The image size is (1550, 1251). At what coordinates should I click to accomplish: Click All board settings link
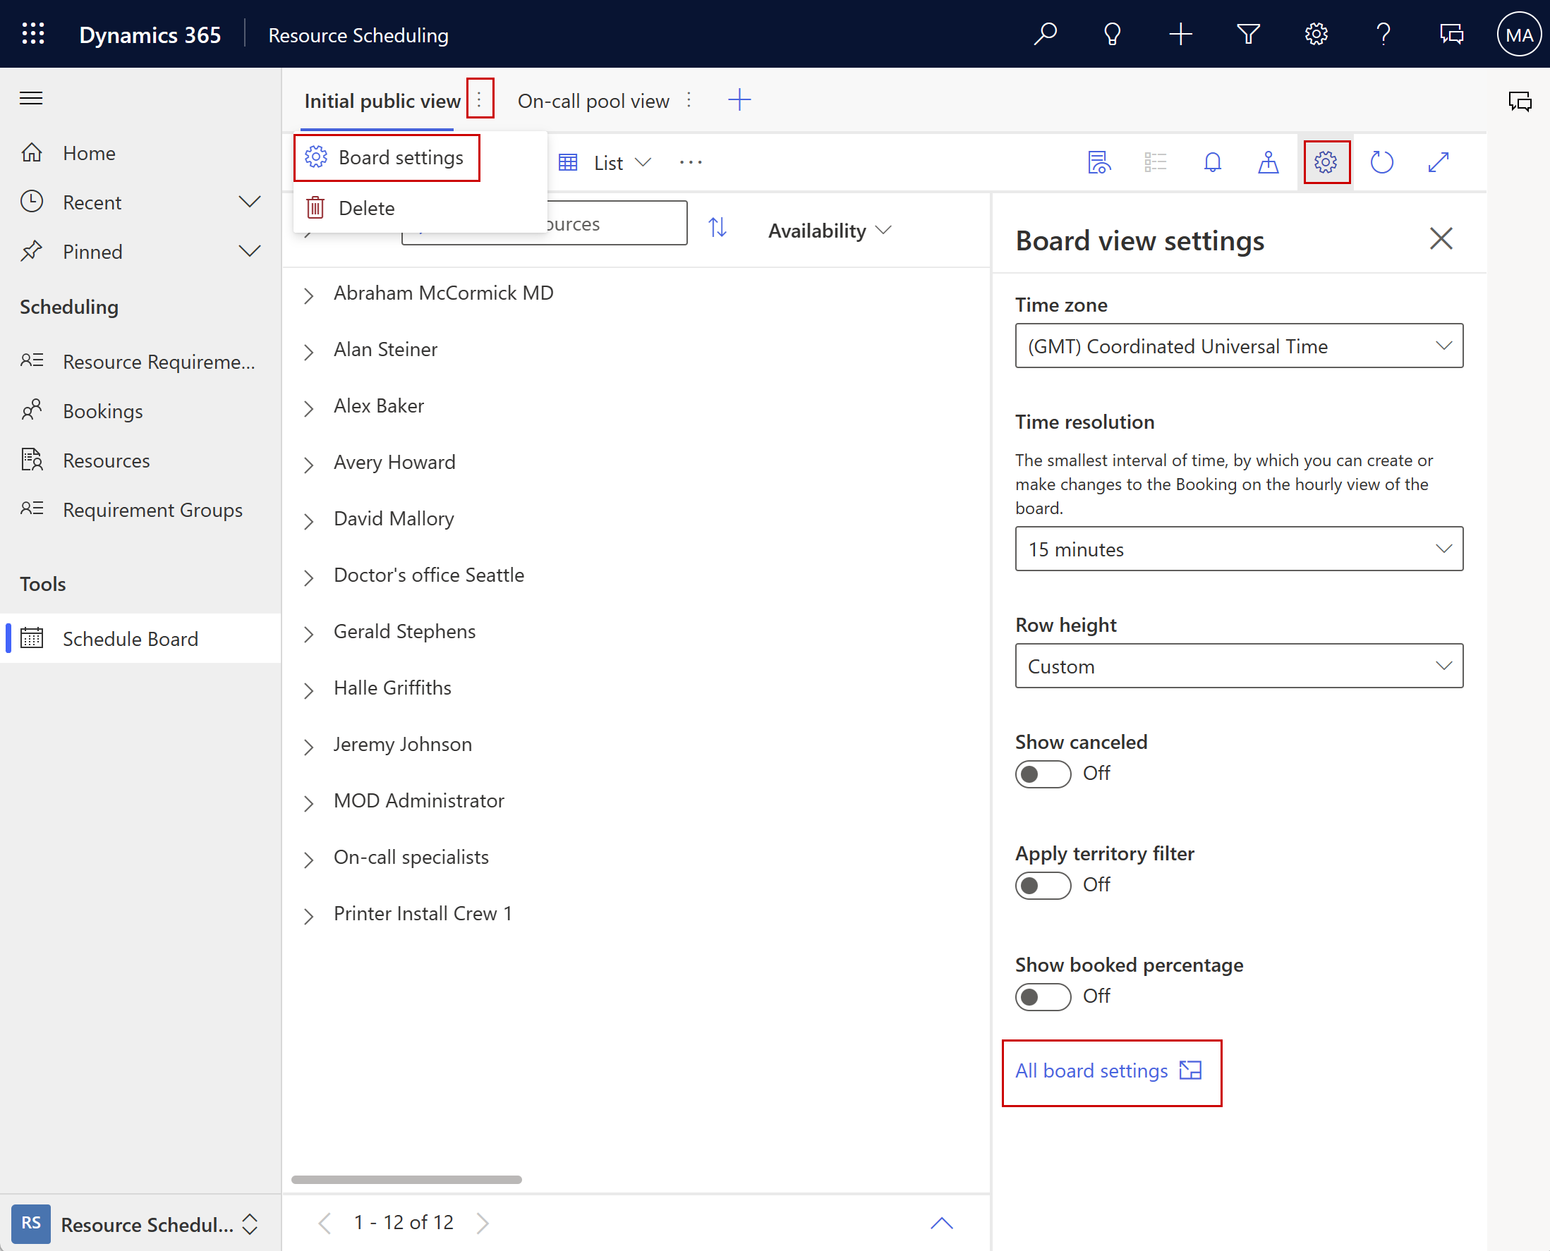click(1110, 1070)
